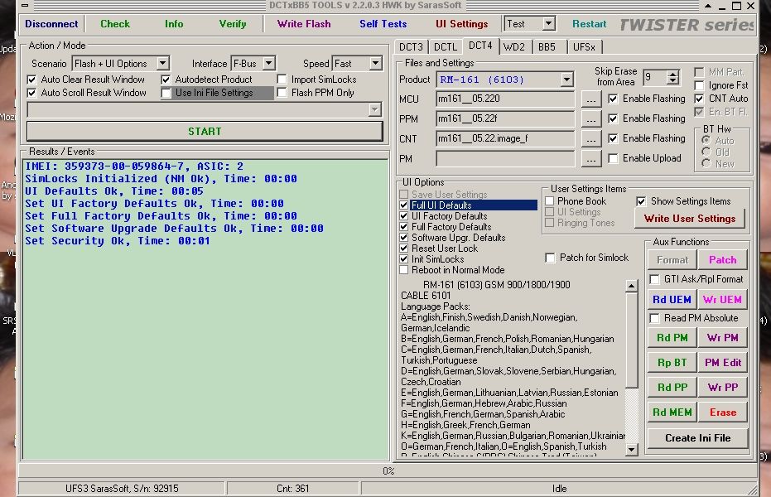
Task: Click the red Erase aux button
Action: click(x=722, y=413)
